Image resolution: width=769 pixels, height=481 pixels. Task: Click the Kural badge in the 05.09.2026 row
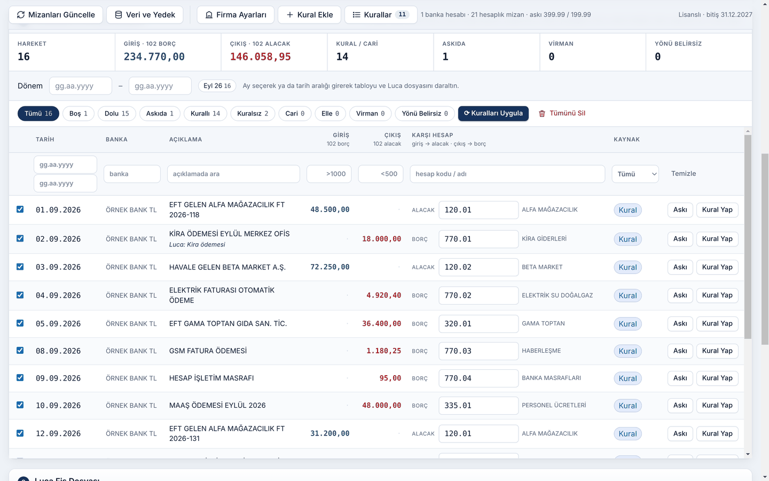[x=627, y=324]
